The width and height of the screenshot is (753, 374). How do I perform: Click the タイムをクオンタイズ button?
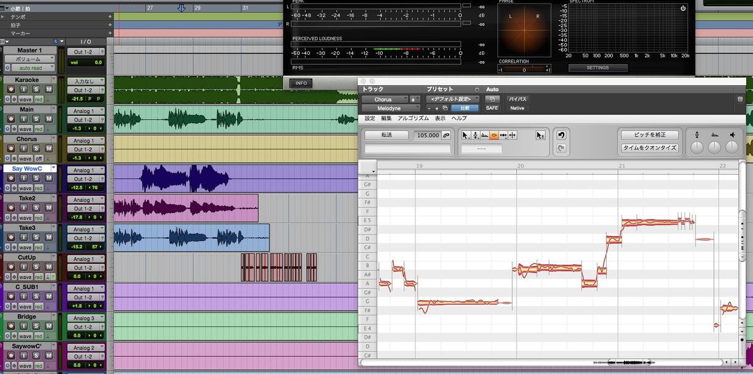[x=649, y=148]
